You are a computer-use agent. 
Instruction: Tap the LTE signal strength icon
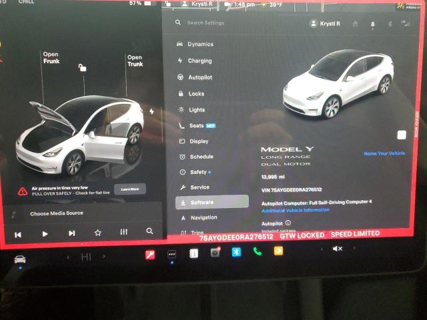[x=406, y=24]
